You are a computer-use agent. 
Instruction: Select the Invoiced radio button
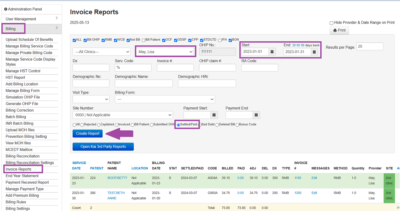coord(116,124)
